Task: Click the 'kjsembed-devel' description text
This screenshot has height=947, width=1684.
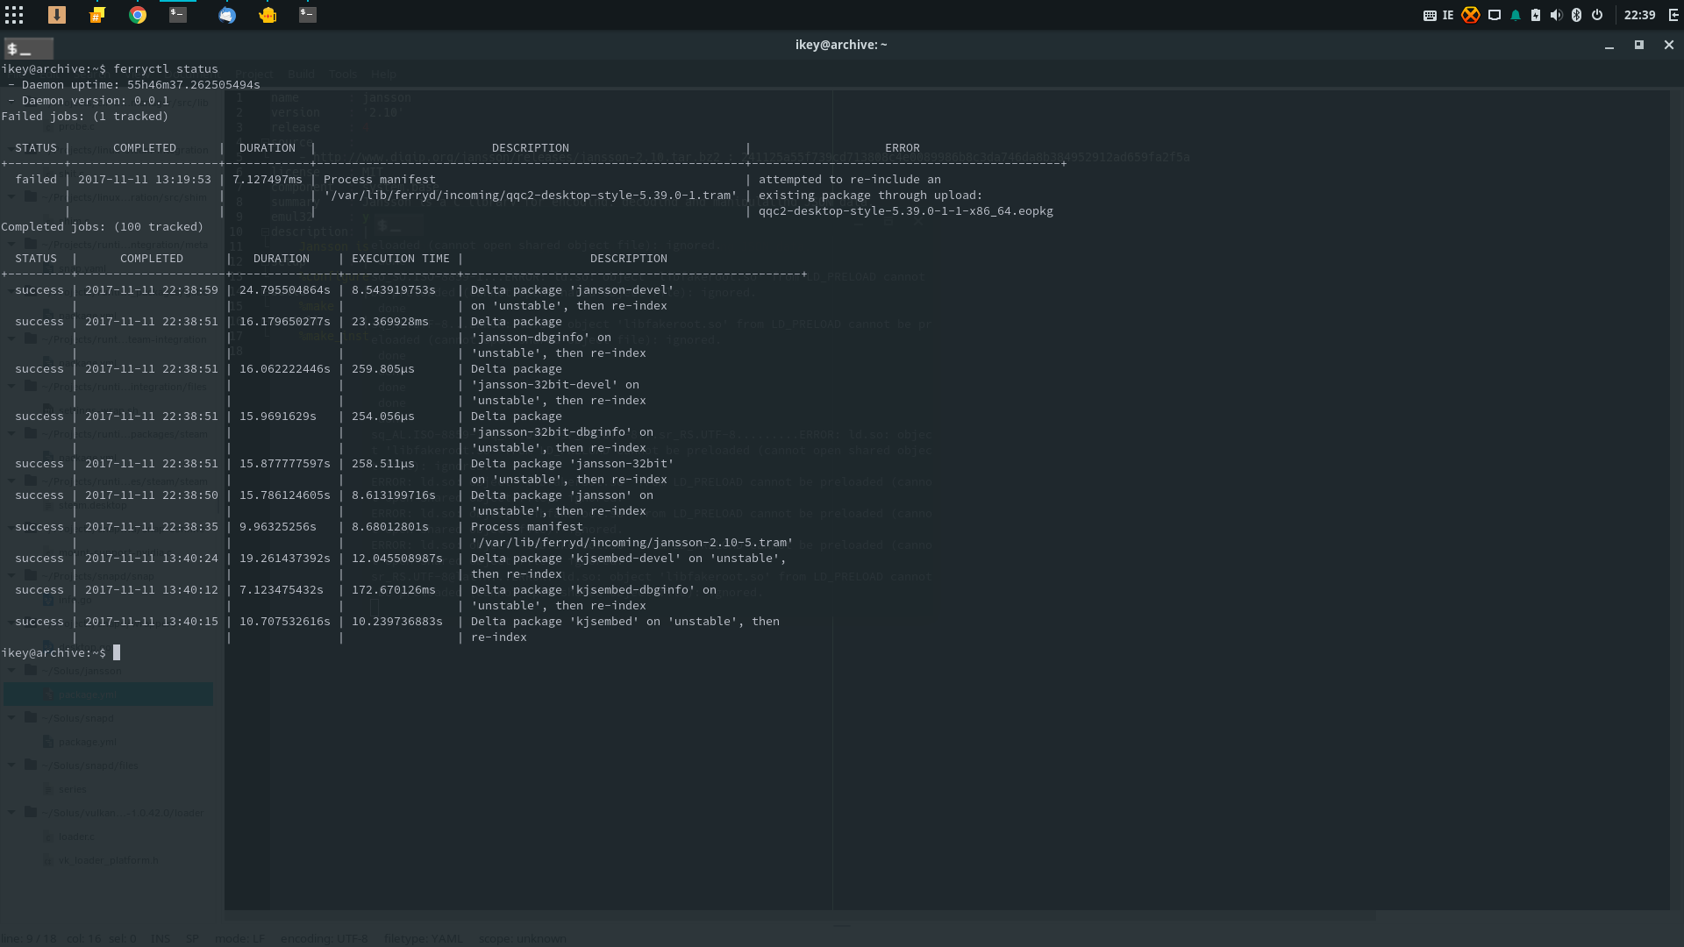Action: (x=625, y=559)
